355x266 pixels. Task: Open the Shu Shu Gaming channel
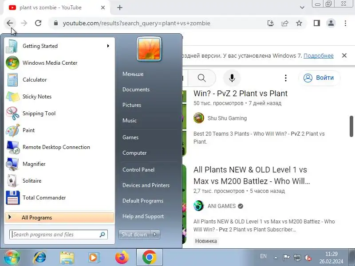pos(227,118)
